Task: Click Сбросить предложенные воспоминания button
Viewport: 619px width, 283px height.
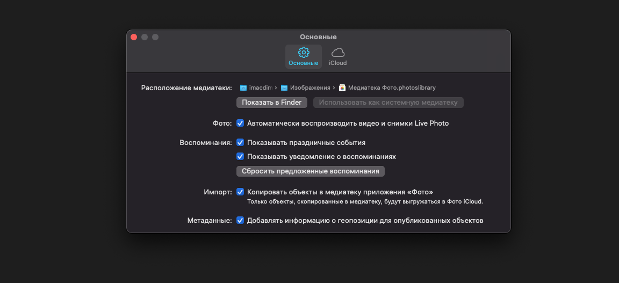Action: pyautogui.click(x=310, y=171)
